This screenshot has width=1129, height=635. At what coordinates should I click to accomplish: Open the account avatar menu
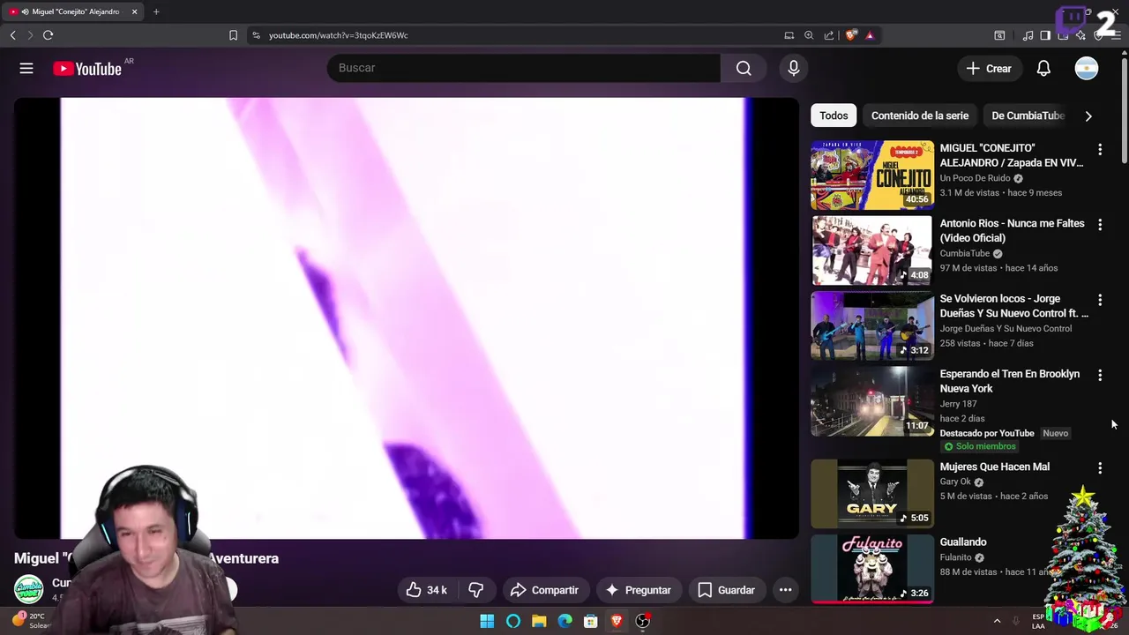[1087, 68]
